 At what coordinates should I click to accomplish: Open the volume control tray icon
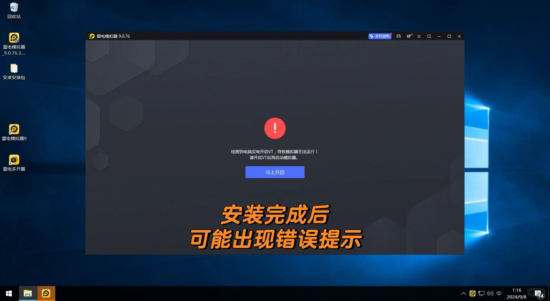pos(490,294)
